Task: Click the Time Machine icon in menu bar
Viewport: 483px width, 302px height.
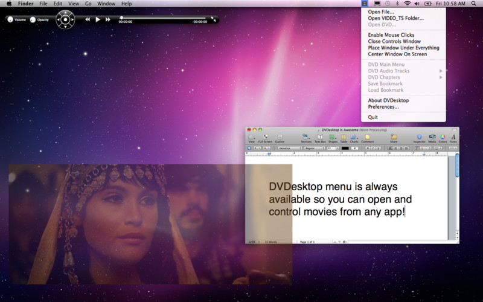Action: (388, 4)
